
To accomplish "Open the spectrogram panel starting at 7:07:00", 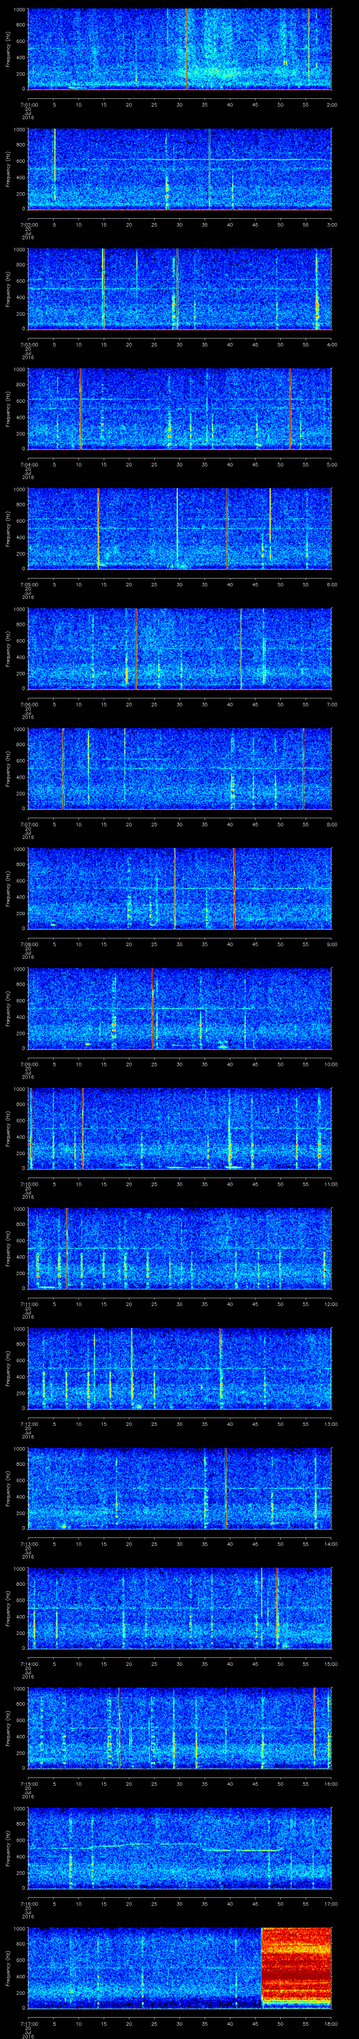I will coord(180,768).
